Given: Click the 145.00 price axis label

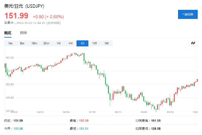Looking at the screenshot, I should point(10,98).
